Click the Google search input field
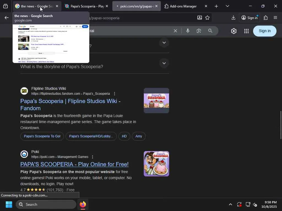 [x=129, y=31]
